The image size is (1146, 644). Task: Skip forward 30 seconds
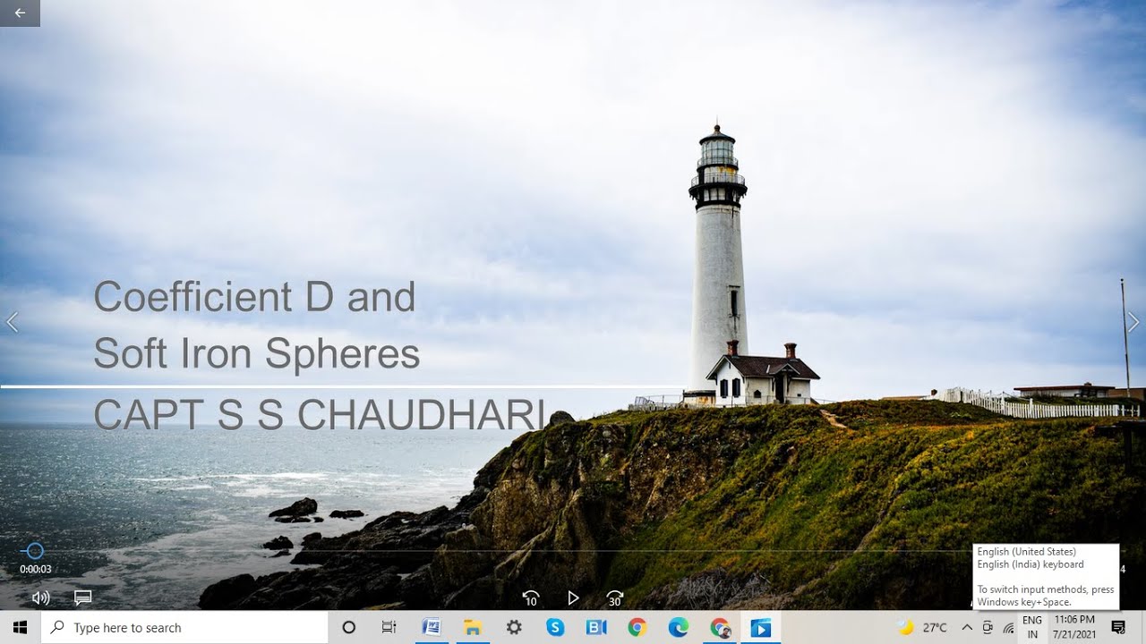coord(614,598)
